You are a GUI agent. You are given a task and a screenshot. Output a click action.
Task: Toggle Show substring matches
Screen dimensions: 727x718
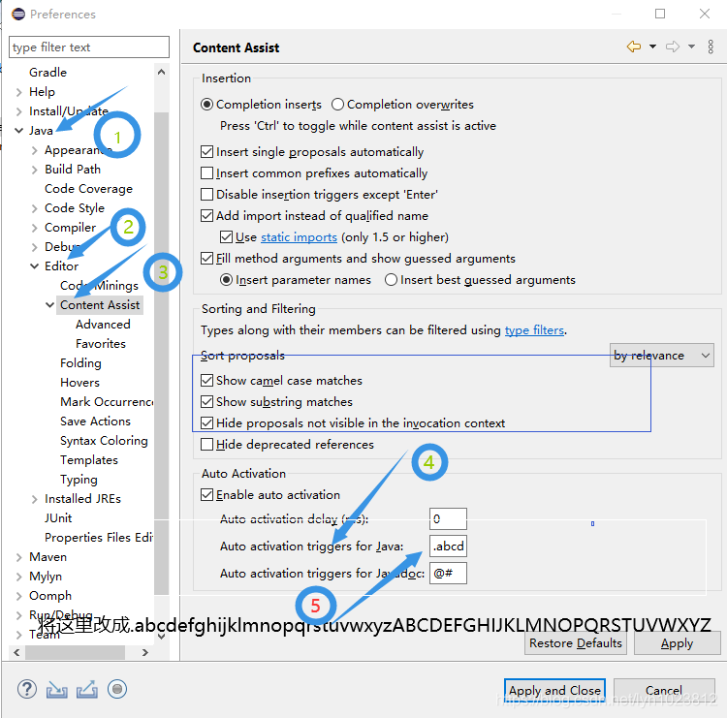click(206, 402)
